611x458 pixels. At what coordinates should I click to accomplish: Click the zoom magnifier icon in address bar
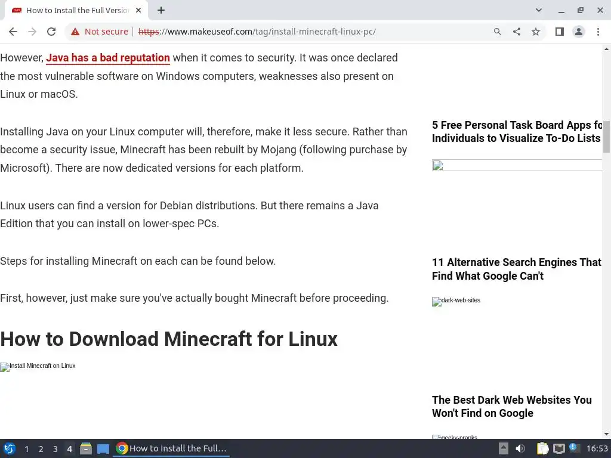pyautogui.click(x=497, y=32)
